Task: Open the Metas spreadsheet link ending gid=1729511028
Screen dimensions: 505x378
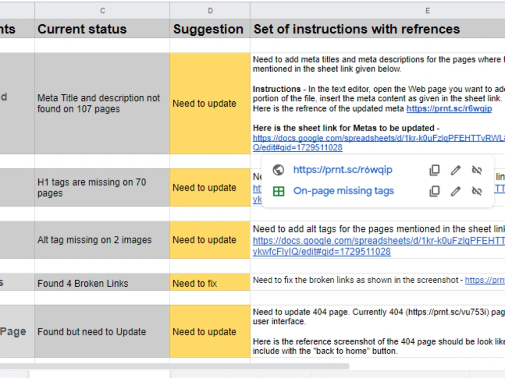Action: point(379,143)
